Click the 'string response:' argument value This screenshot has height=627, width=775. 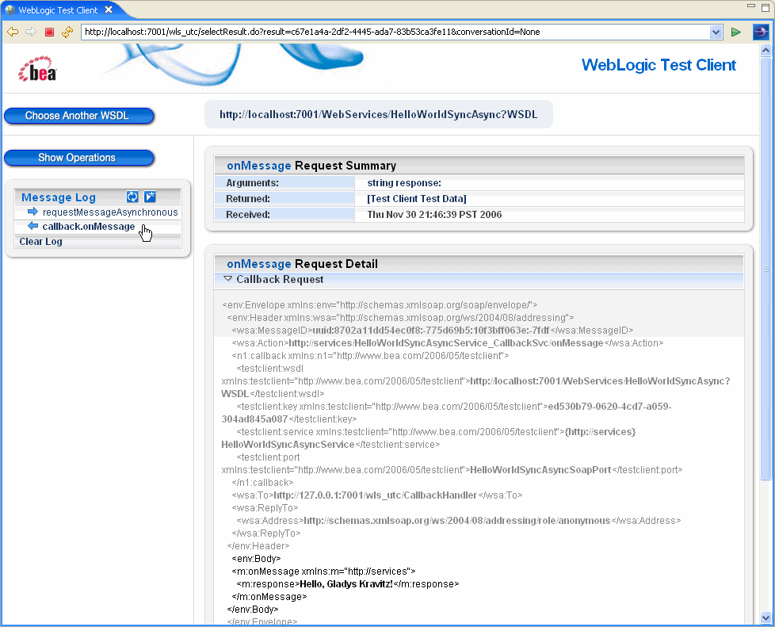tap(404, 183)
